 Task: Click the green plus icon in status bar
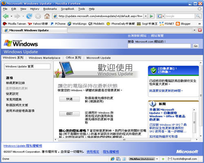(x=163, y=159)
